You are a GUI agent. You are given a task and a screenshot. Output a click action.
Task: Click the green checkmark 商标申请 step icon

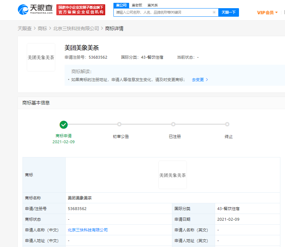(x=63, y=125)
